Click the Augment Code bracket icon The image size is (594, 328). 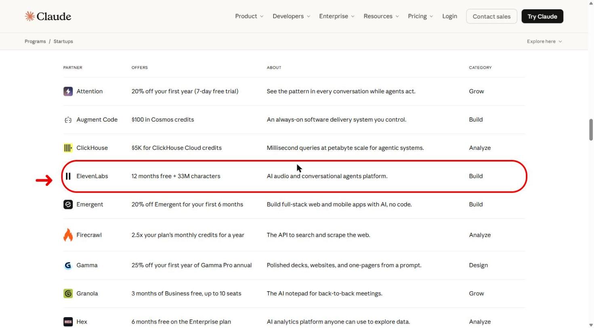click(68, 120)
